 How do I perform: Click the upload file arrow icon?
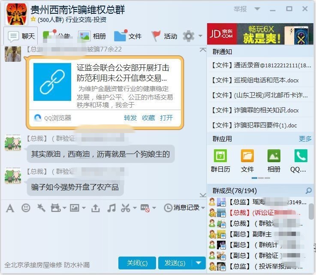(95, 208)
